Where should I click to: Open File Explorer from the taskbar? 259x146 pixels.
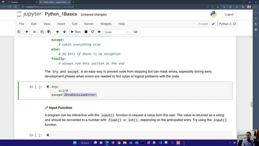125,143
